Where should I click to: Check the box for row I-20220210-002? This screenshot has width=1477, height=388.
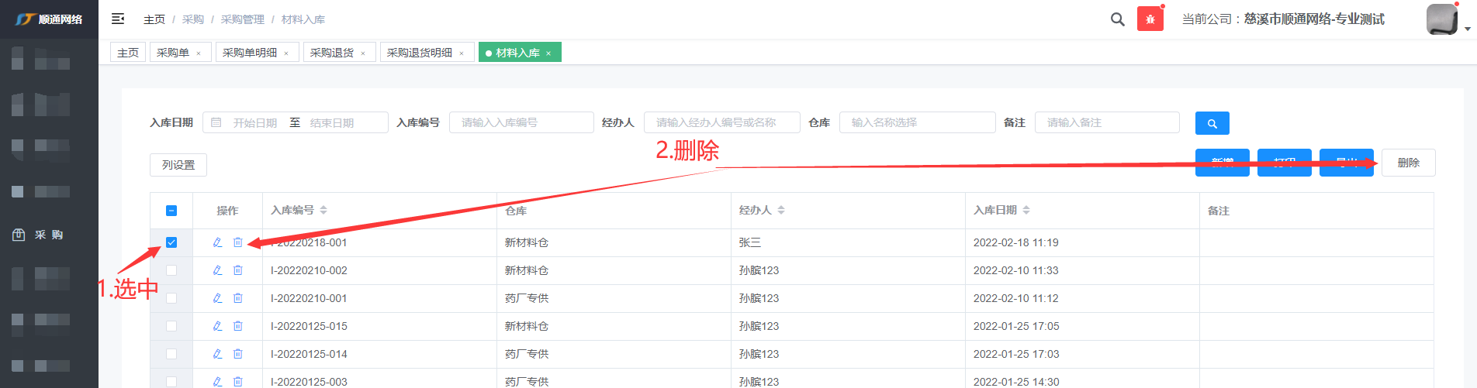click(x=171, y=270)
